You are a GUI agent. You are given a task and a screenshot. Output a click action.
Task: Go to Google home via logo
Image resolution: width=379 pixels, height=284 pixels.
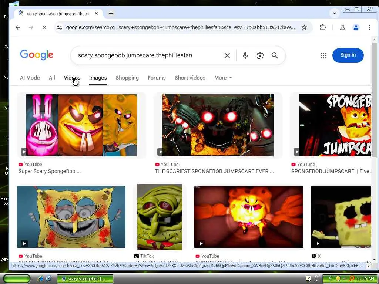[37, 55]
